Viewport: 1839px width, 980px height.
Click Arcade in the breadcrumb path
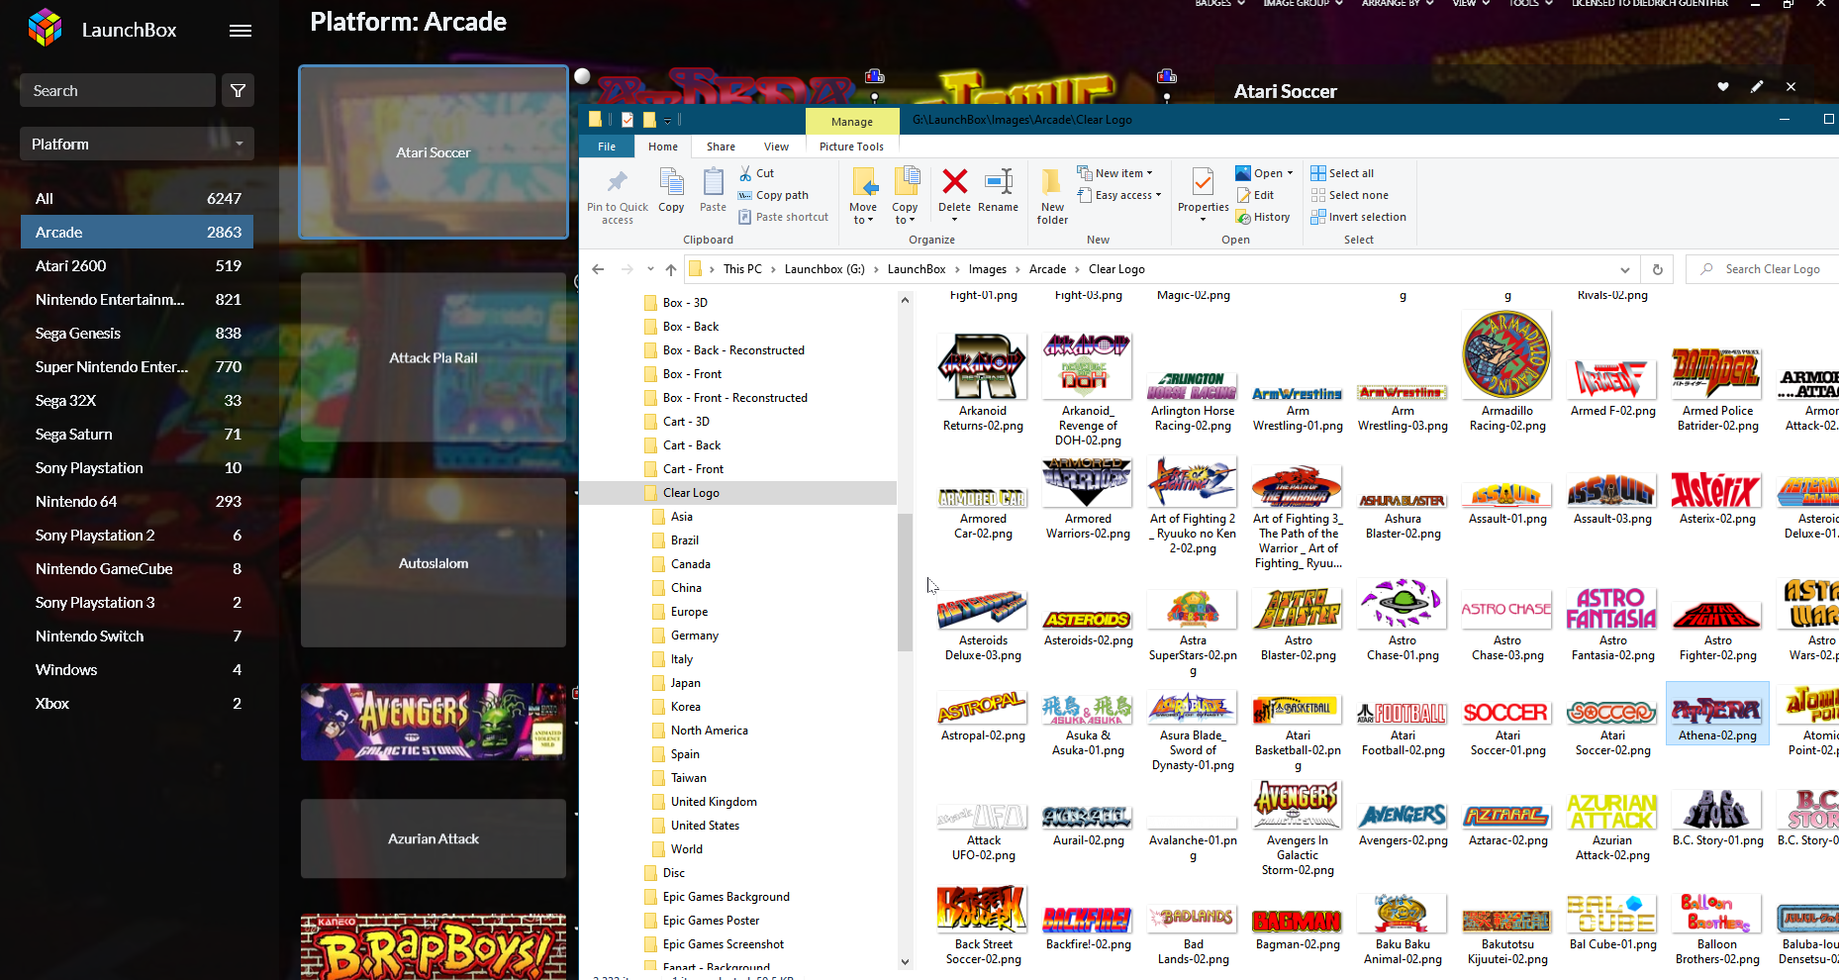tap(1047, 269)
